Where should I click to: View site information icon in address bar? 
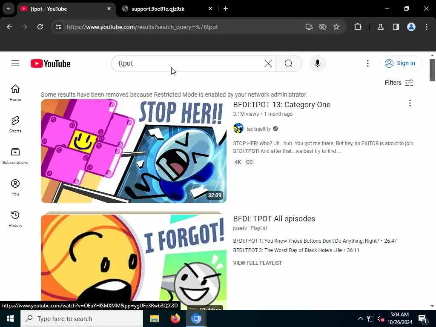[x=58, y=27]
